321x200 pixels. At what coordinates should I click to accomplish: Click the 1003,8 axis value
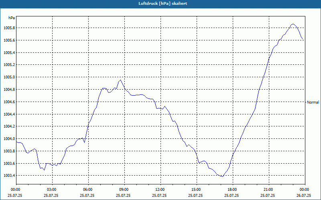[x=9, y=151]
